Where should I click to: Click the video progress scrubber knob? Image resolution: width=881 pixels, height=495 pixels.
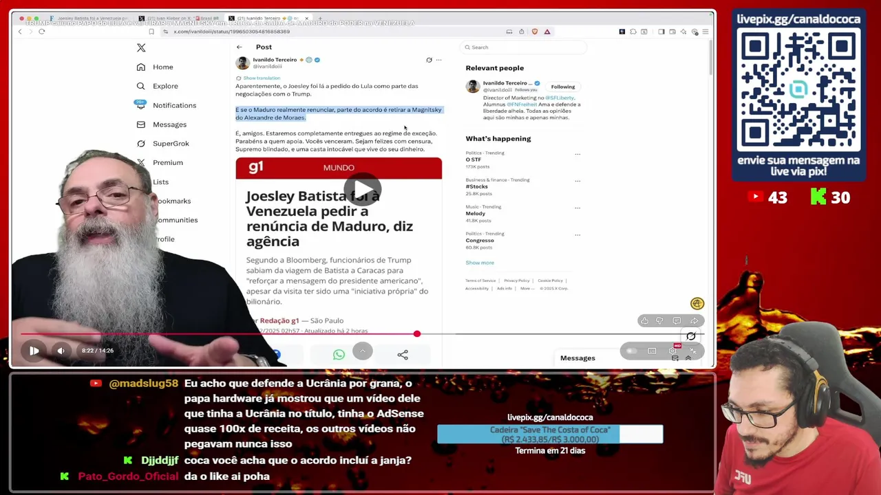tap(416, 334)
